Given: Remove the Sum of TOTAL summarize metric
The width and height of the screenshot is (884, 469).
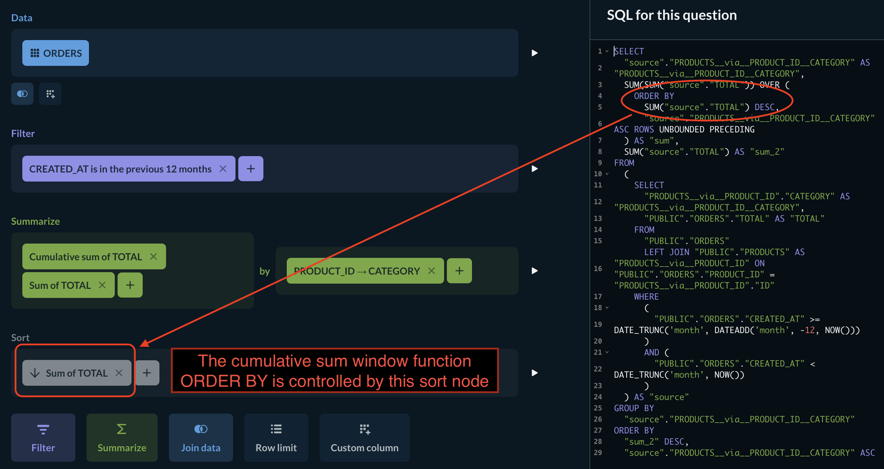Looking at the screenshot, I should pos(102,285).
